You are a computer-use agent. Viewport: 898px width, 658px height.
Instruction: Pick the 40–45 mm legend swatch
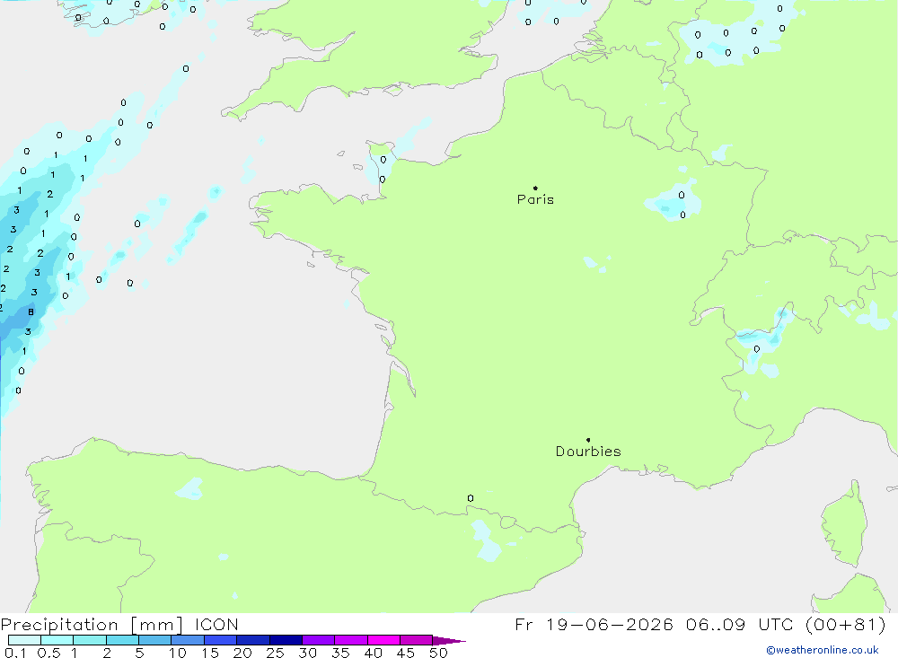point(383,640)
